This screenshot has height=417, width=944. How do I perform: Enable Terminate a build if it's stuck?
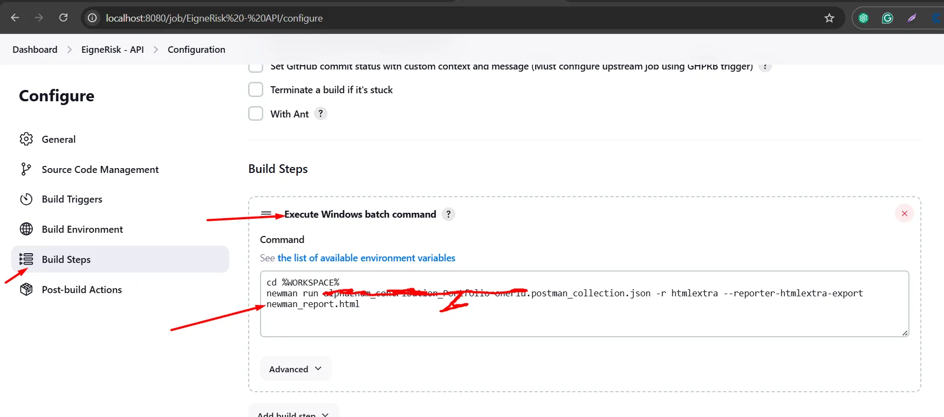(256, 89)
